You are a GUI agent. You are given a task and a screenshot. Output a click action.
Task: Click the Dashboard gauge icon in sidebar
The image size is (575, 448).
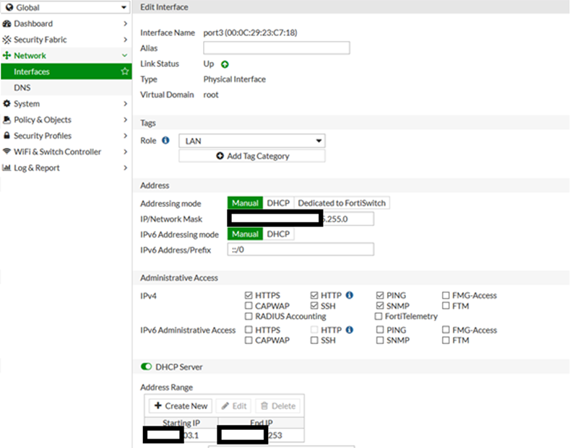click(7, 24)
